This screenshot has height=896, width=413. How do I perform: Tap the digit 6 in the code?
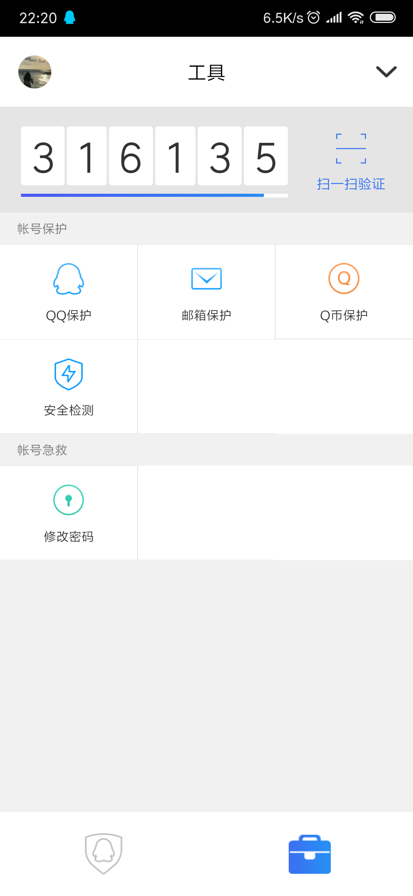point(131,156)
